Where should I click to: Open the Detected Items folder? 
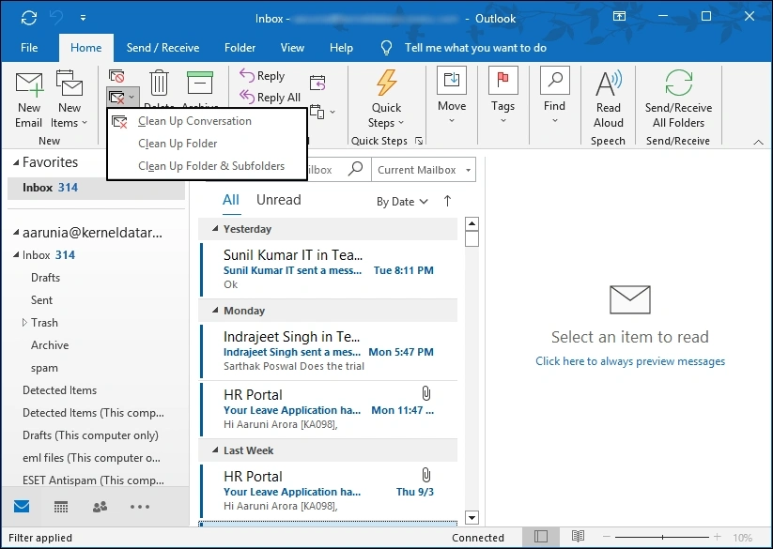coord(60,390)
